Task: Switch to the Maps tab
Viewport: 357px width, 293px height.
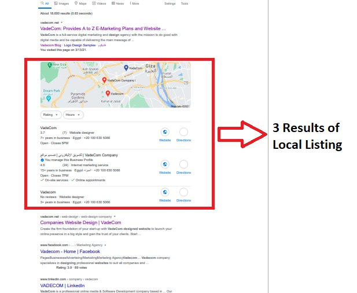Action: 80,3
